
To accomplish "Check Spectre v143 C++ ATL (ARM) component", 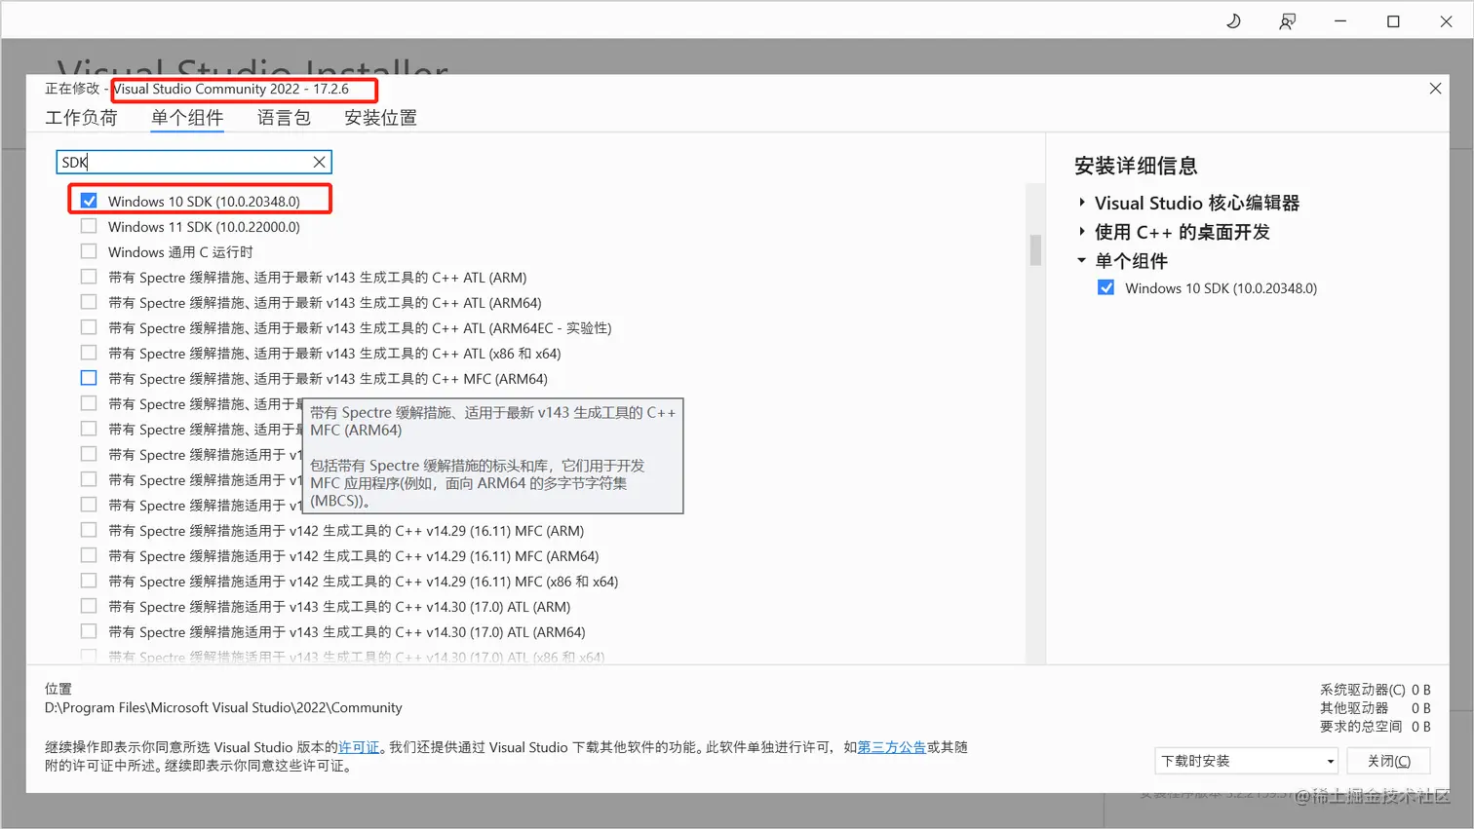I will [x=89, y=277].
